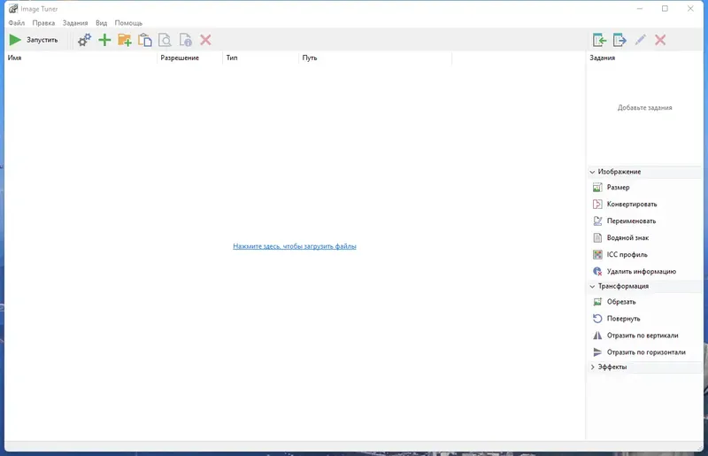Open the Помощь menu
The height and width of the screenshot is (456, 708).
[x=128, y=23]
